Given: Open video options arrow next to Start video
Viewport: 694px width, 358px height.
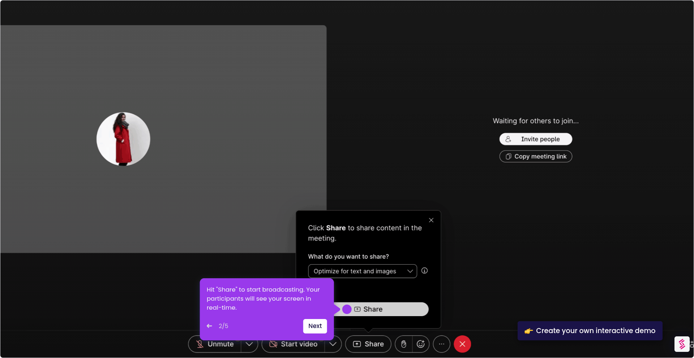Looking at the screenshot, I should [x=333, y=344].
